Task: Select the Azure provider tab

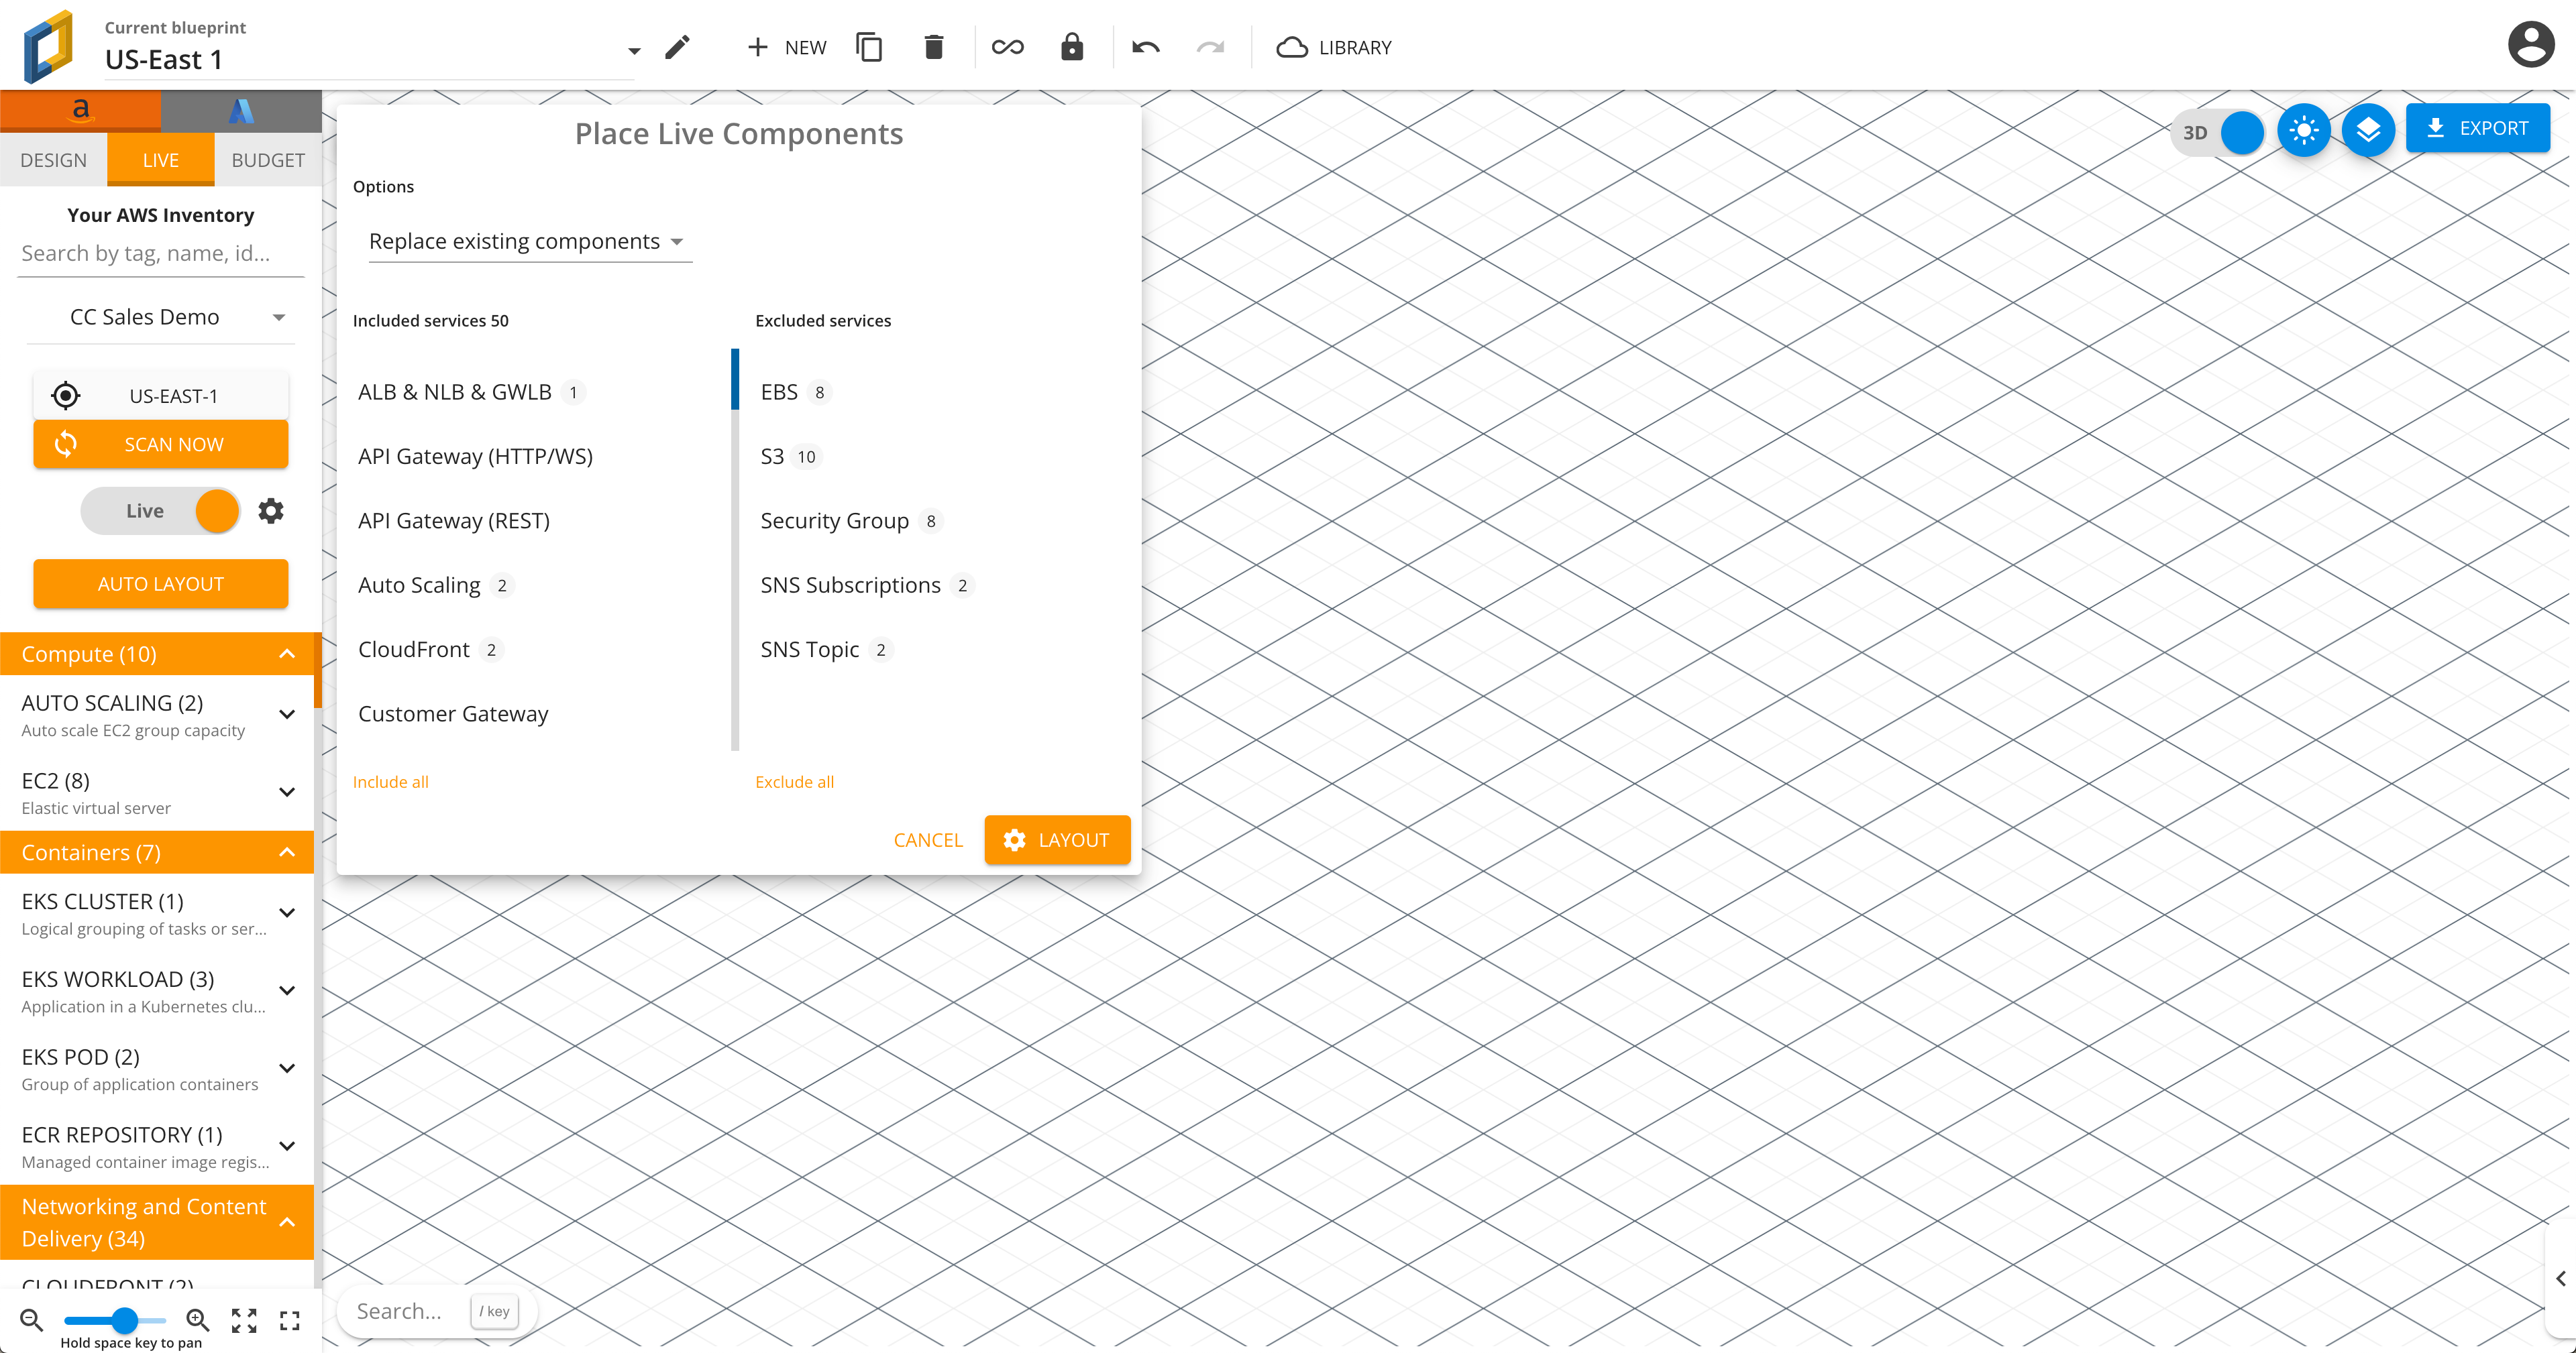Action: point(240,110)
